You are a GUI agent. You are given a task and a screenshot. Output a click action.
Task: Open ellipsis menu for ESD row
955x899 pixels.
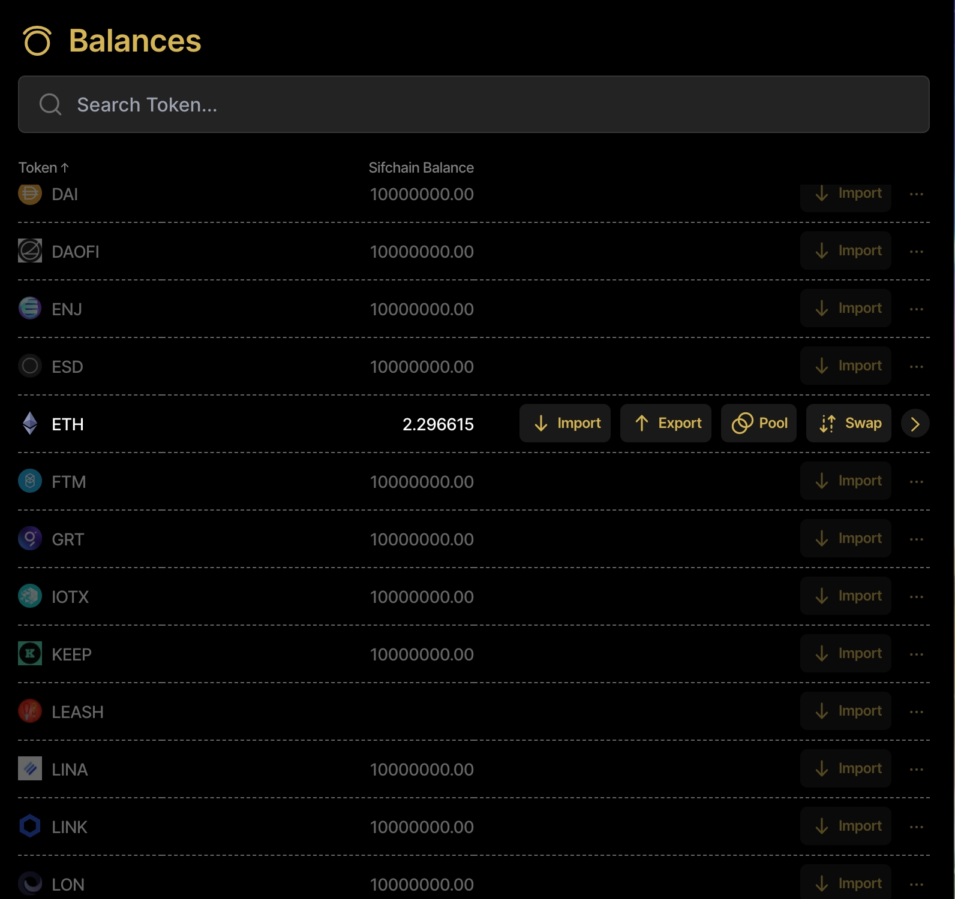coord(916,367)
